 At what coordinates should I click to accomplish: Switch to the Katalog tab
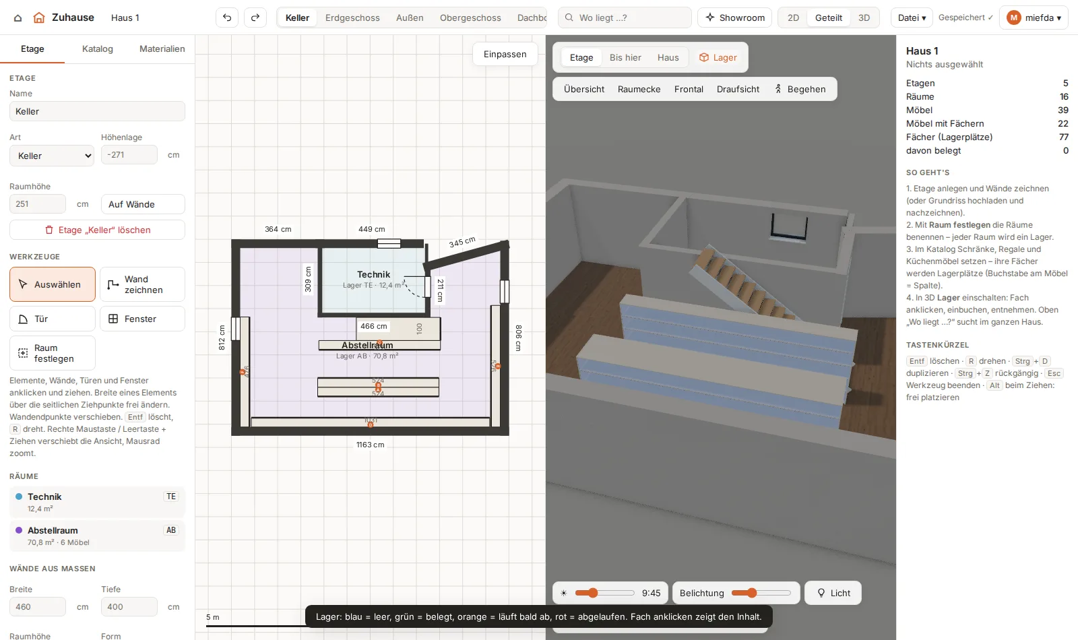tap(98, 49)
